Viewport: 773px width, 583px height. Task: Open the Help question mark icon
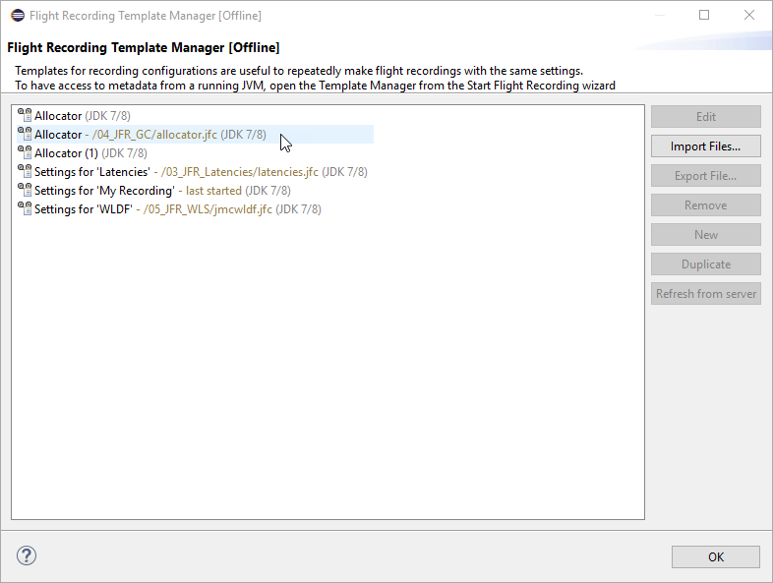click(x=26, y=556)
